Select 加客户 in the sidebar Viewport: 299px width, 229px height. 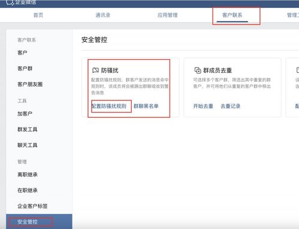point(25,114)
